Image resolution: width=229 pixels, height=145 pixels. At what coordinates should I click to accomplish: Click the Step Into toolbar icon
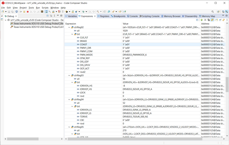(31, 11)
